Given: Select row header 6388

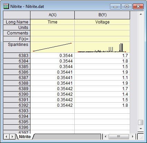Looking at the screenshot, I should (x=17, y=83).
